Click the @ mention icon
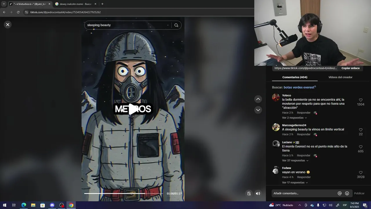371x209 pixels. [339, 193]
